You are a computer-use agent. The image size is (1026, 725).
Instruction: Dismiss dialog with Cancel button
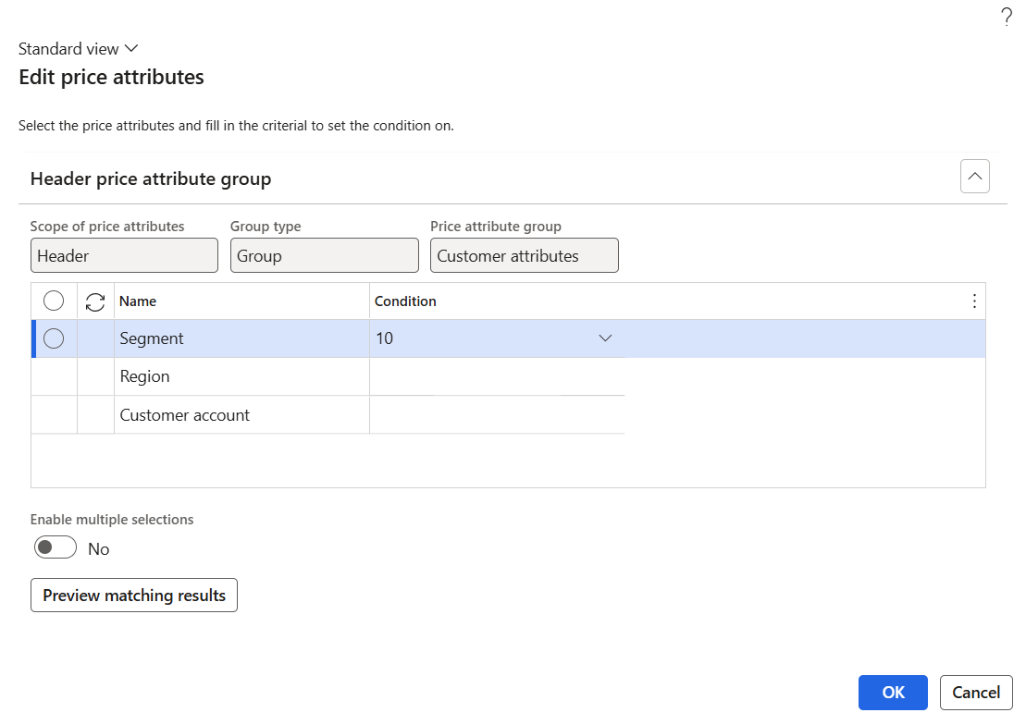tap(976, 693)
